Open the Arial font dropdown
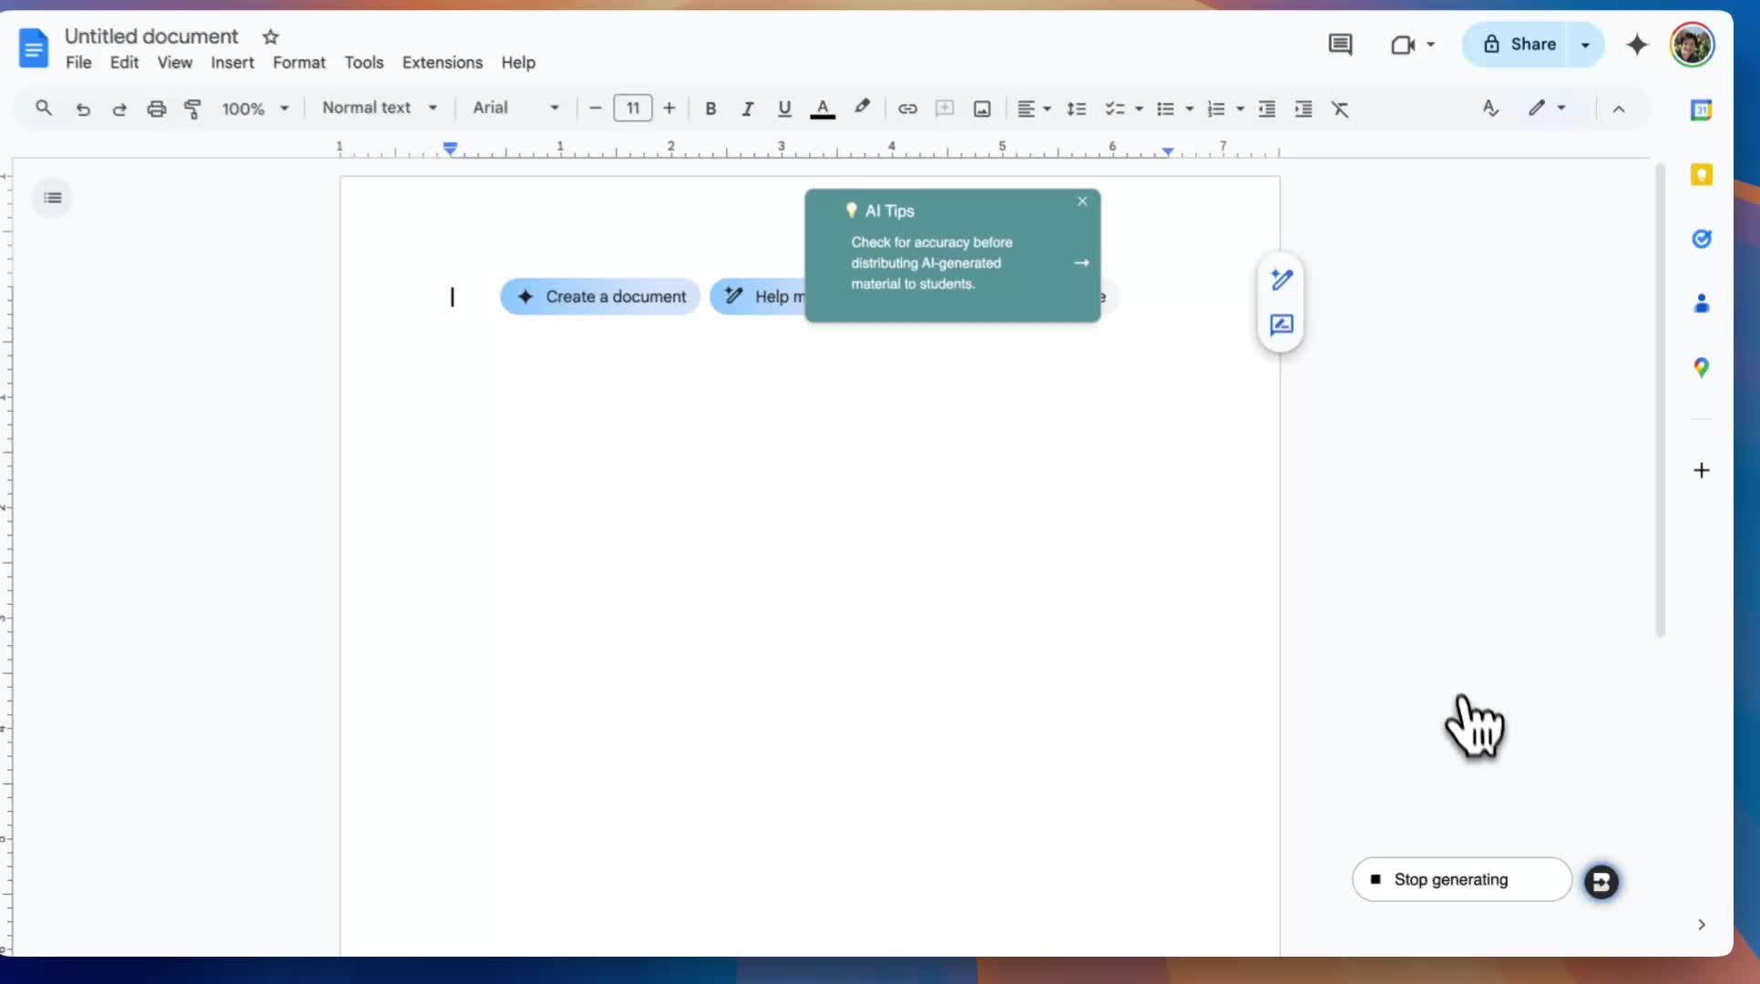 pos(516,108)
